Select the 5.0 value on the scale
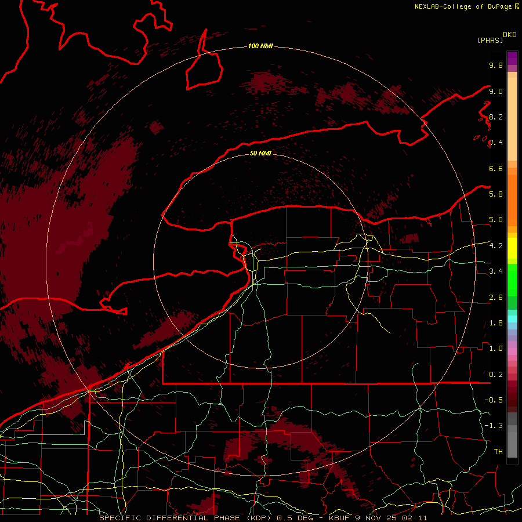 [x=496, y=220]
